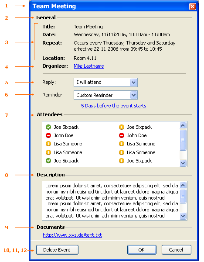Screen dimensions: 204x262
Task: Open the document link http://www.xyz.de/text.txt
Action: 72,235
